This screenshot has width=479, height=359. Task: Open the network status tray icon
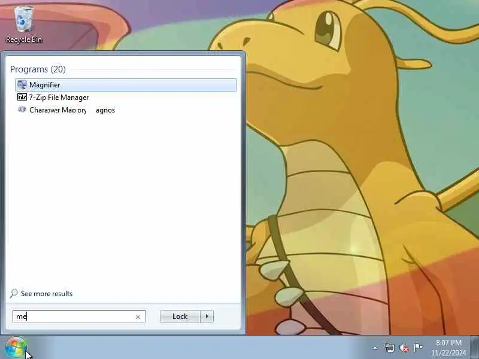coord(390,348)
